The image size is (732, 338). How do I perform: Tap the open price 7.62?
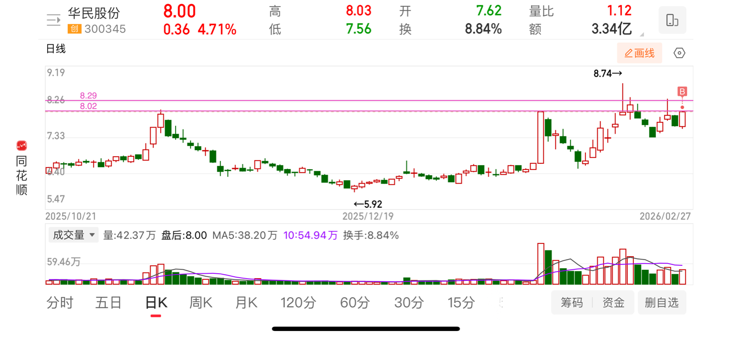pos(489,11)
